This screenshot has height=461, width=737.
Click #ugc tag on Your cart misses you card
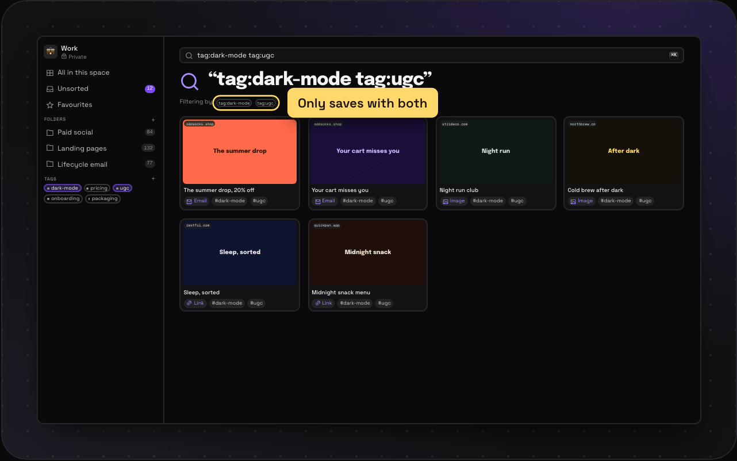(387, 201)
